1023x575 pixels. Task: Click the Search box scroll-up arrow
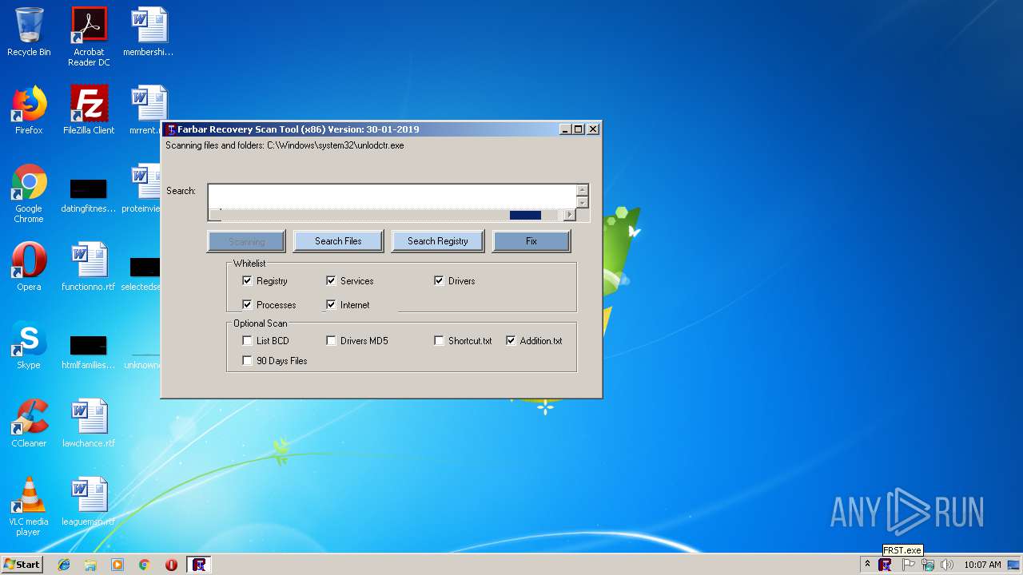pyautogui.click(x=583, y=190)
